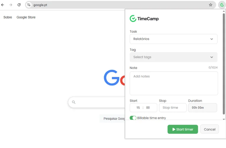226x148 pixels.
Task: Toggle the Billable time entry switch
Action: 133,118
